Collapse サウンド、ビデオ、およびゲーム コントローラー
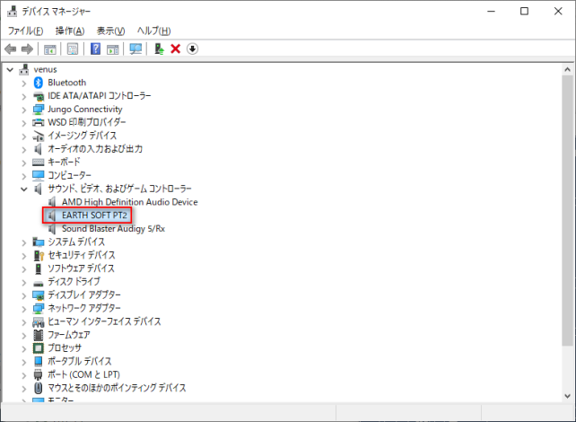576x422 pixels. (x=24, y=189)
